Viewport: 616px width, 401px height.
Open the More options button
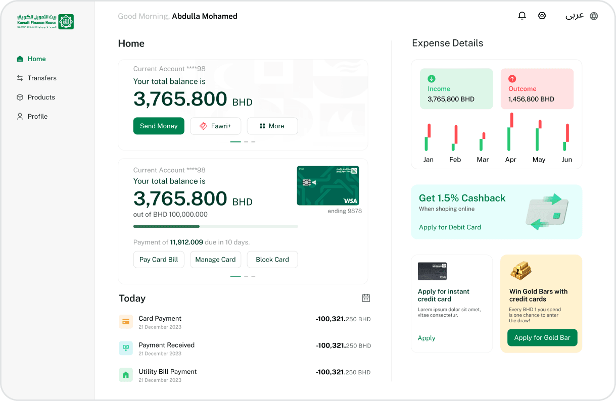coord(272,126)
